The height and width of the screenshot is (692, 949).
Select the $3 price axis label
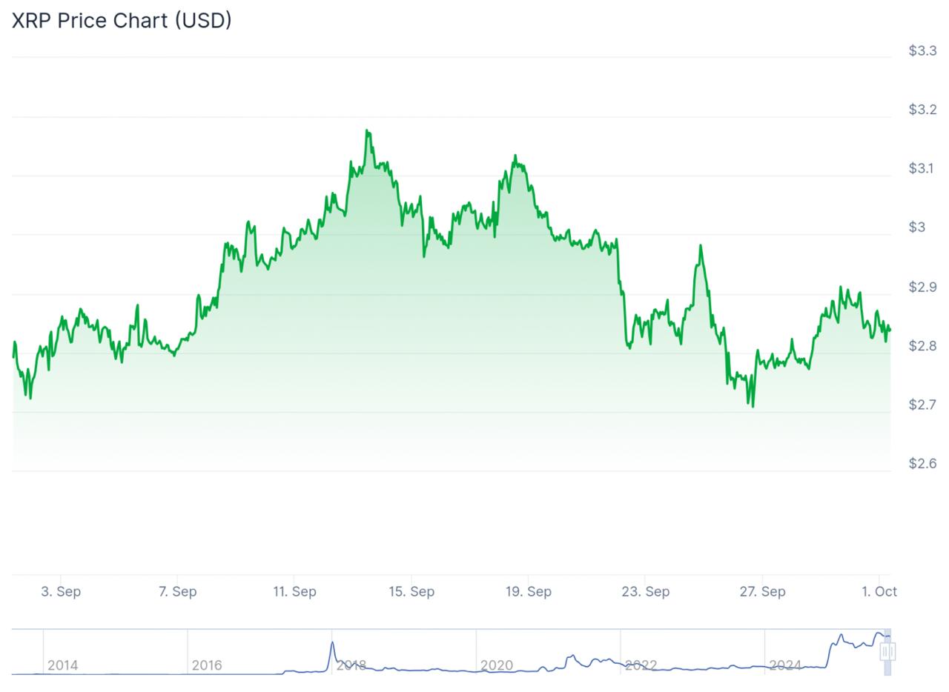click(917, 227)
